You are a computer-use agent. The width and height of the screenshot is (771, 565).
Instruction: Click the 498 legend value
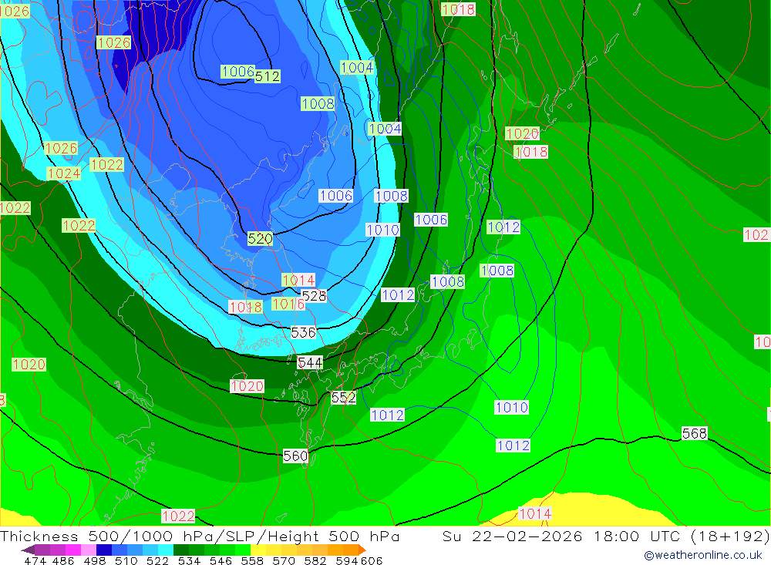click(95, 560)
